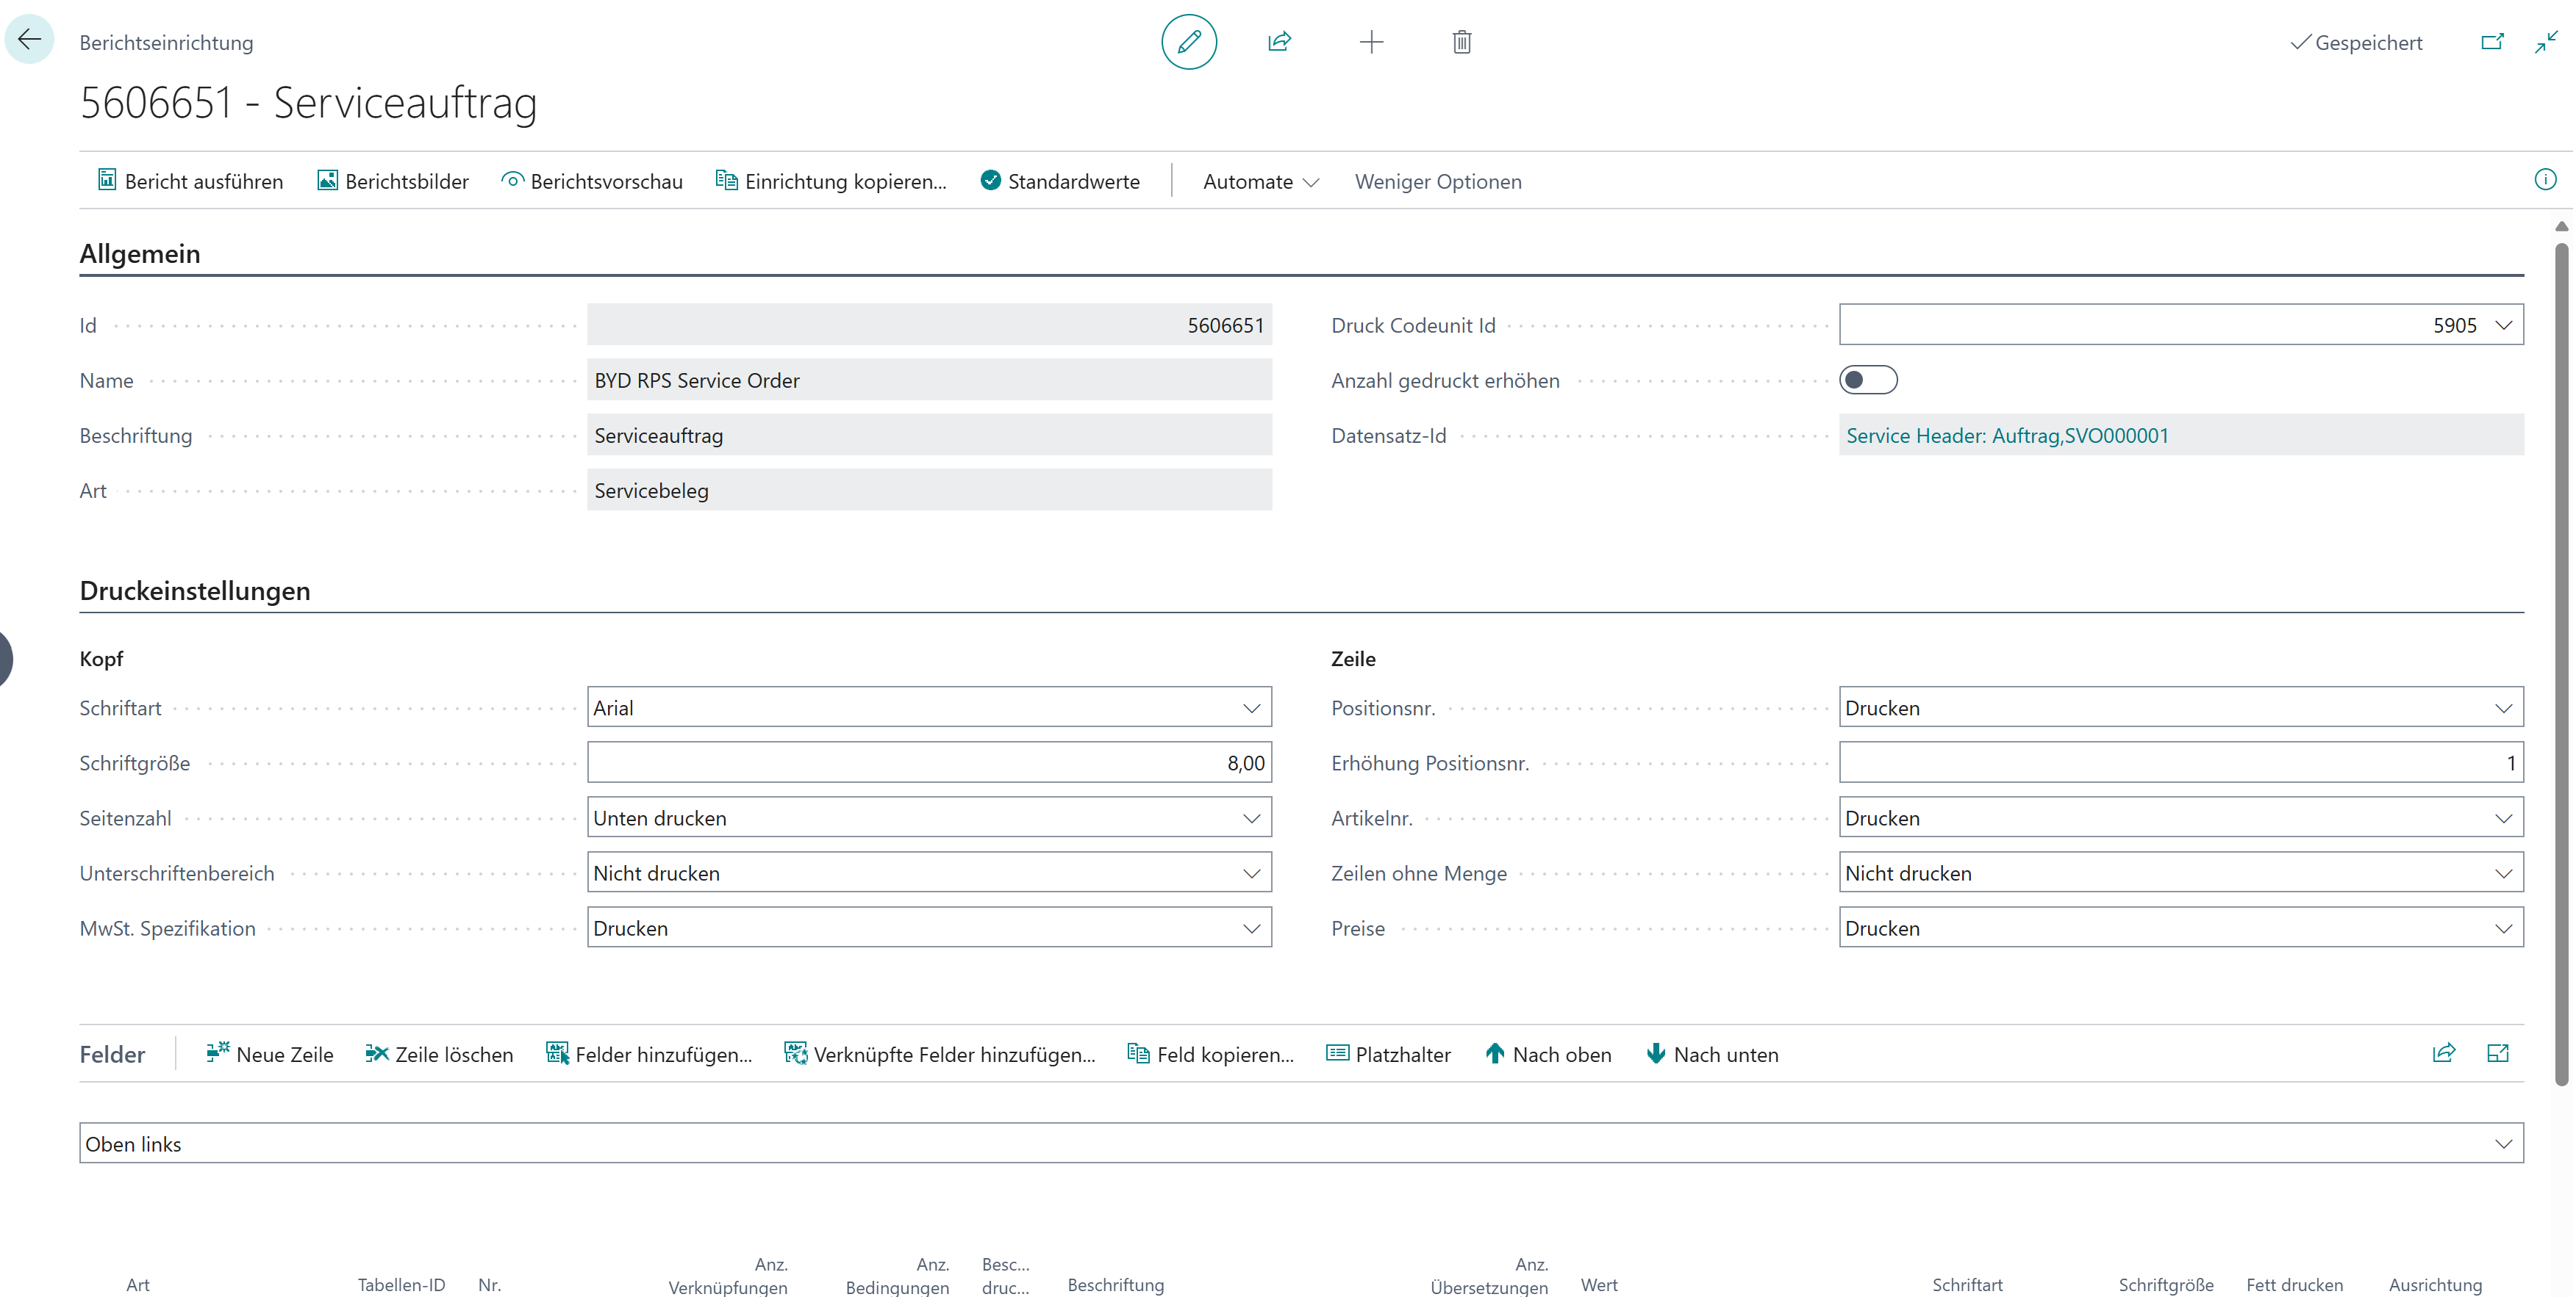The image size is (2576, 1297).
Task: Apply Standardwerte
Action: pos(1060,181)
